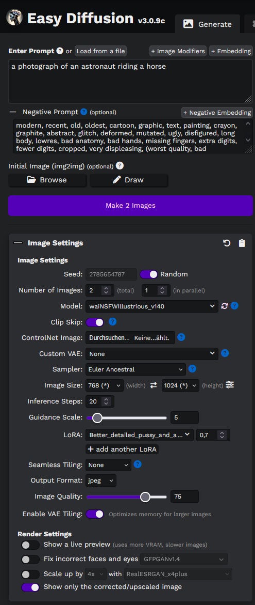
Task: Open the LoRA model dropdown
Action: tap(140, 435)
